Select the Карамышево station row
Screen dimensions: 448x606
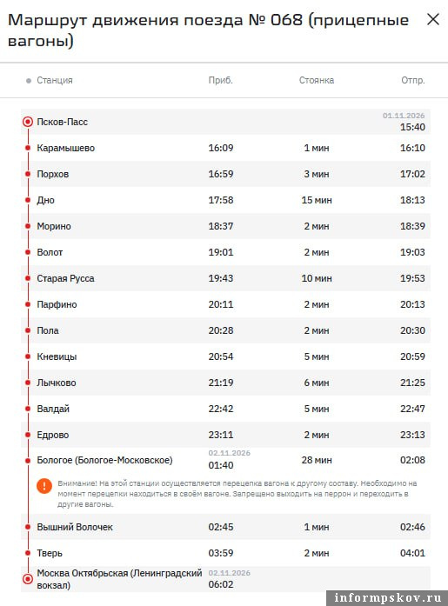[x=225, y=148]
